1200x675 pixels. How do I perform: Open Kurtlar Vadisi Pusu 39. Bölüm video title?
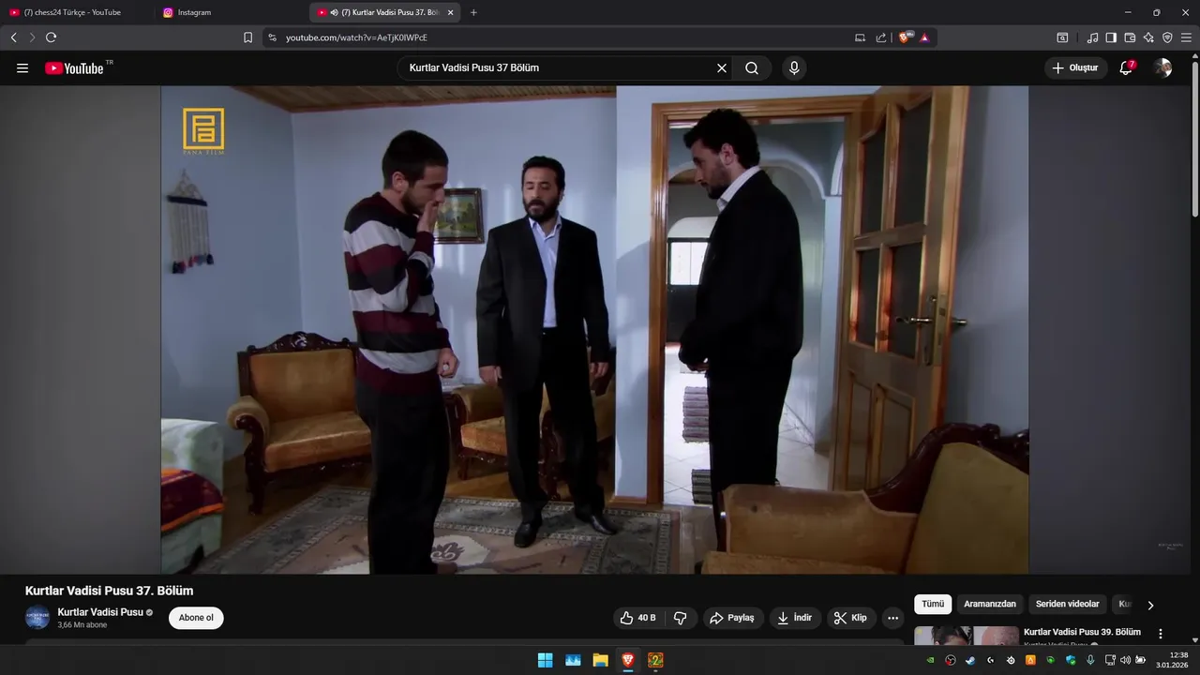1082,633
